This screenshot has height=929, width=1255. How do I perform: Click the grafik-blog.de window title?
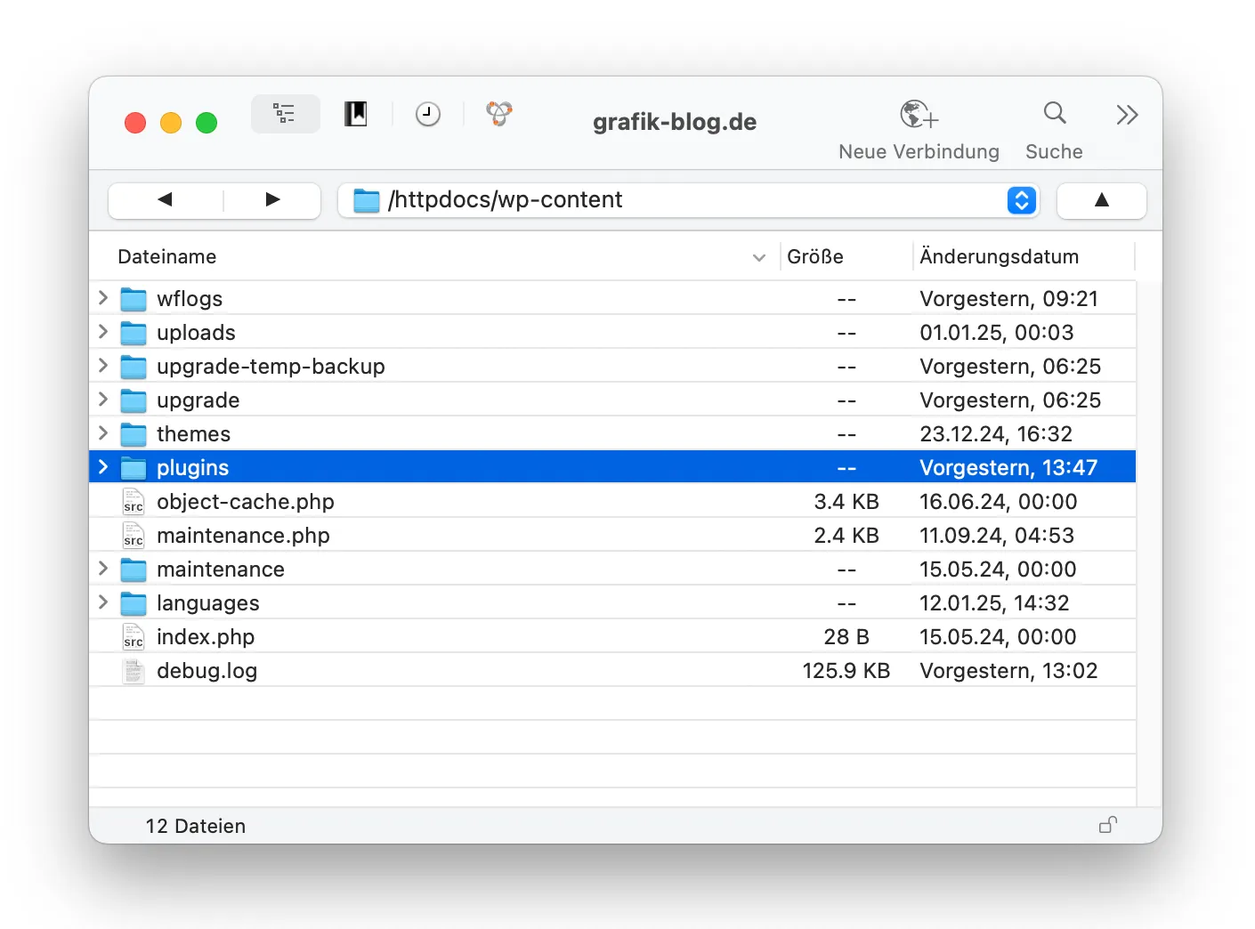click(x=675, y=122)
